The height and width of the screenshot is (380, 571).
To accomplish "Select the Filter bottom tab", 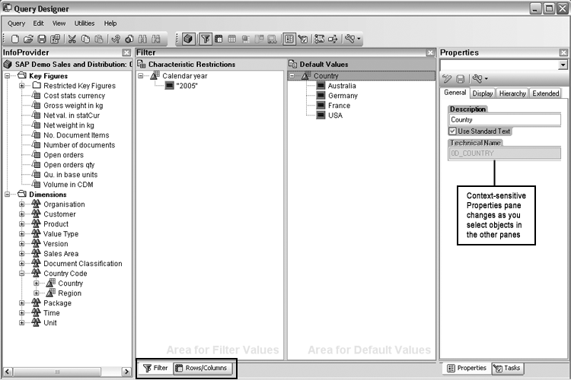I will click(155, 368).
